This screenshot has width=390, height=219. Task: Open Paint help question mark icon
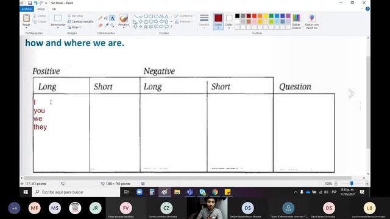point(367,9)
